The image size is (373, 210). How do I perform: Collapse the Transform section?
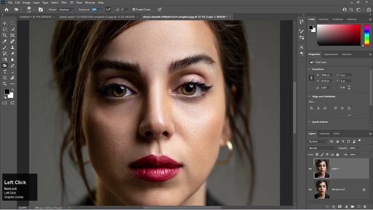pos(309,69)
